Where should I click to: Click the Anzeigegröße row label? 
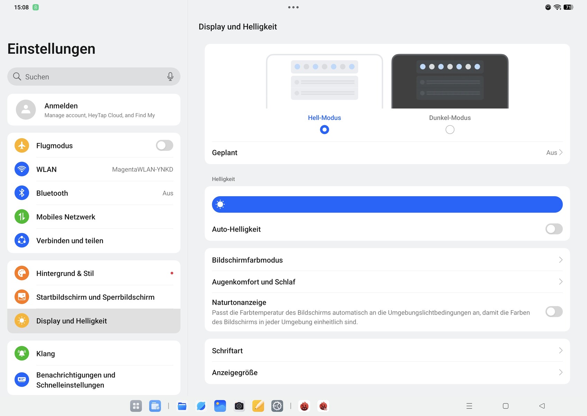coord(235,373)
